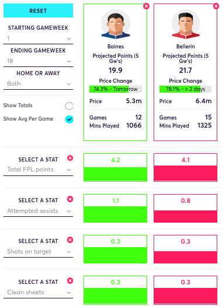The height and width of the screenshot is (306, 222).
Task: Open the Clean sheets stat dropdown
Action: (x=38, y=293)
